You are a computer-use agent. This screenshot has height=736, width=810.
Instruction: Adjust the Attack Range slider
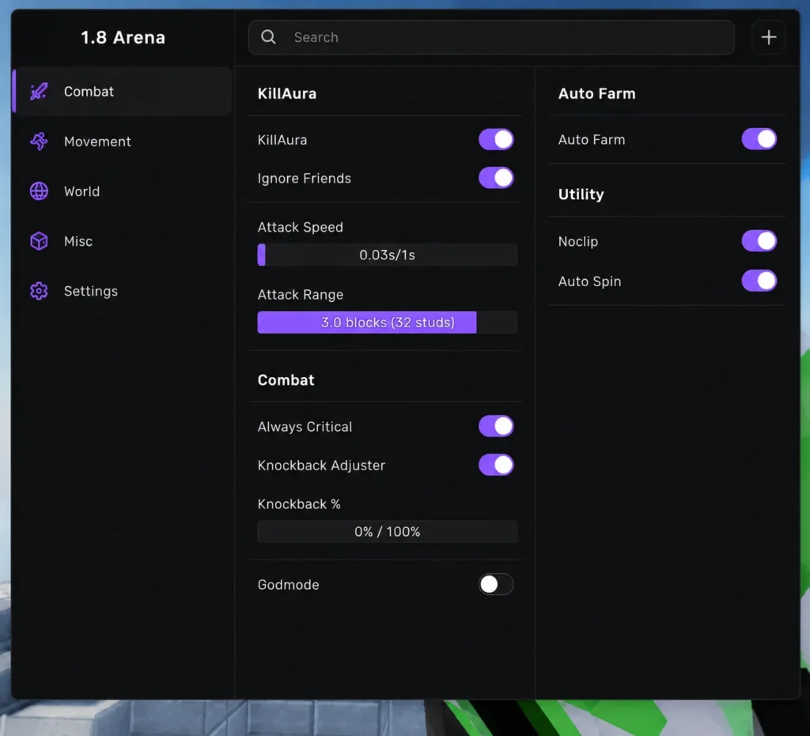388,323
